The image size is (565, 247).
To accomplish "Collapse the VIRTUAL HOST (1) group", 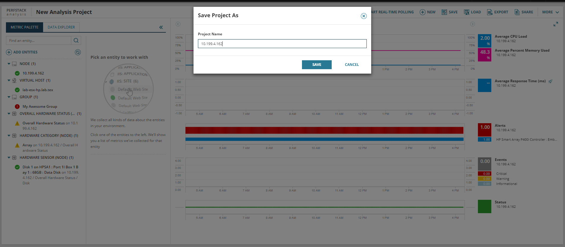I will (9, 80).
